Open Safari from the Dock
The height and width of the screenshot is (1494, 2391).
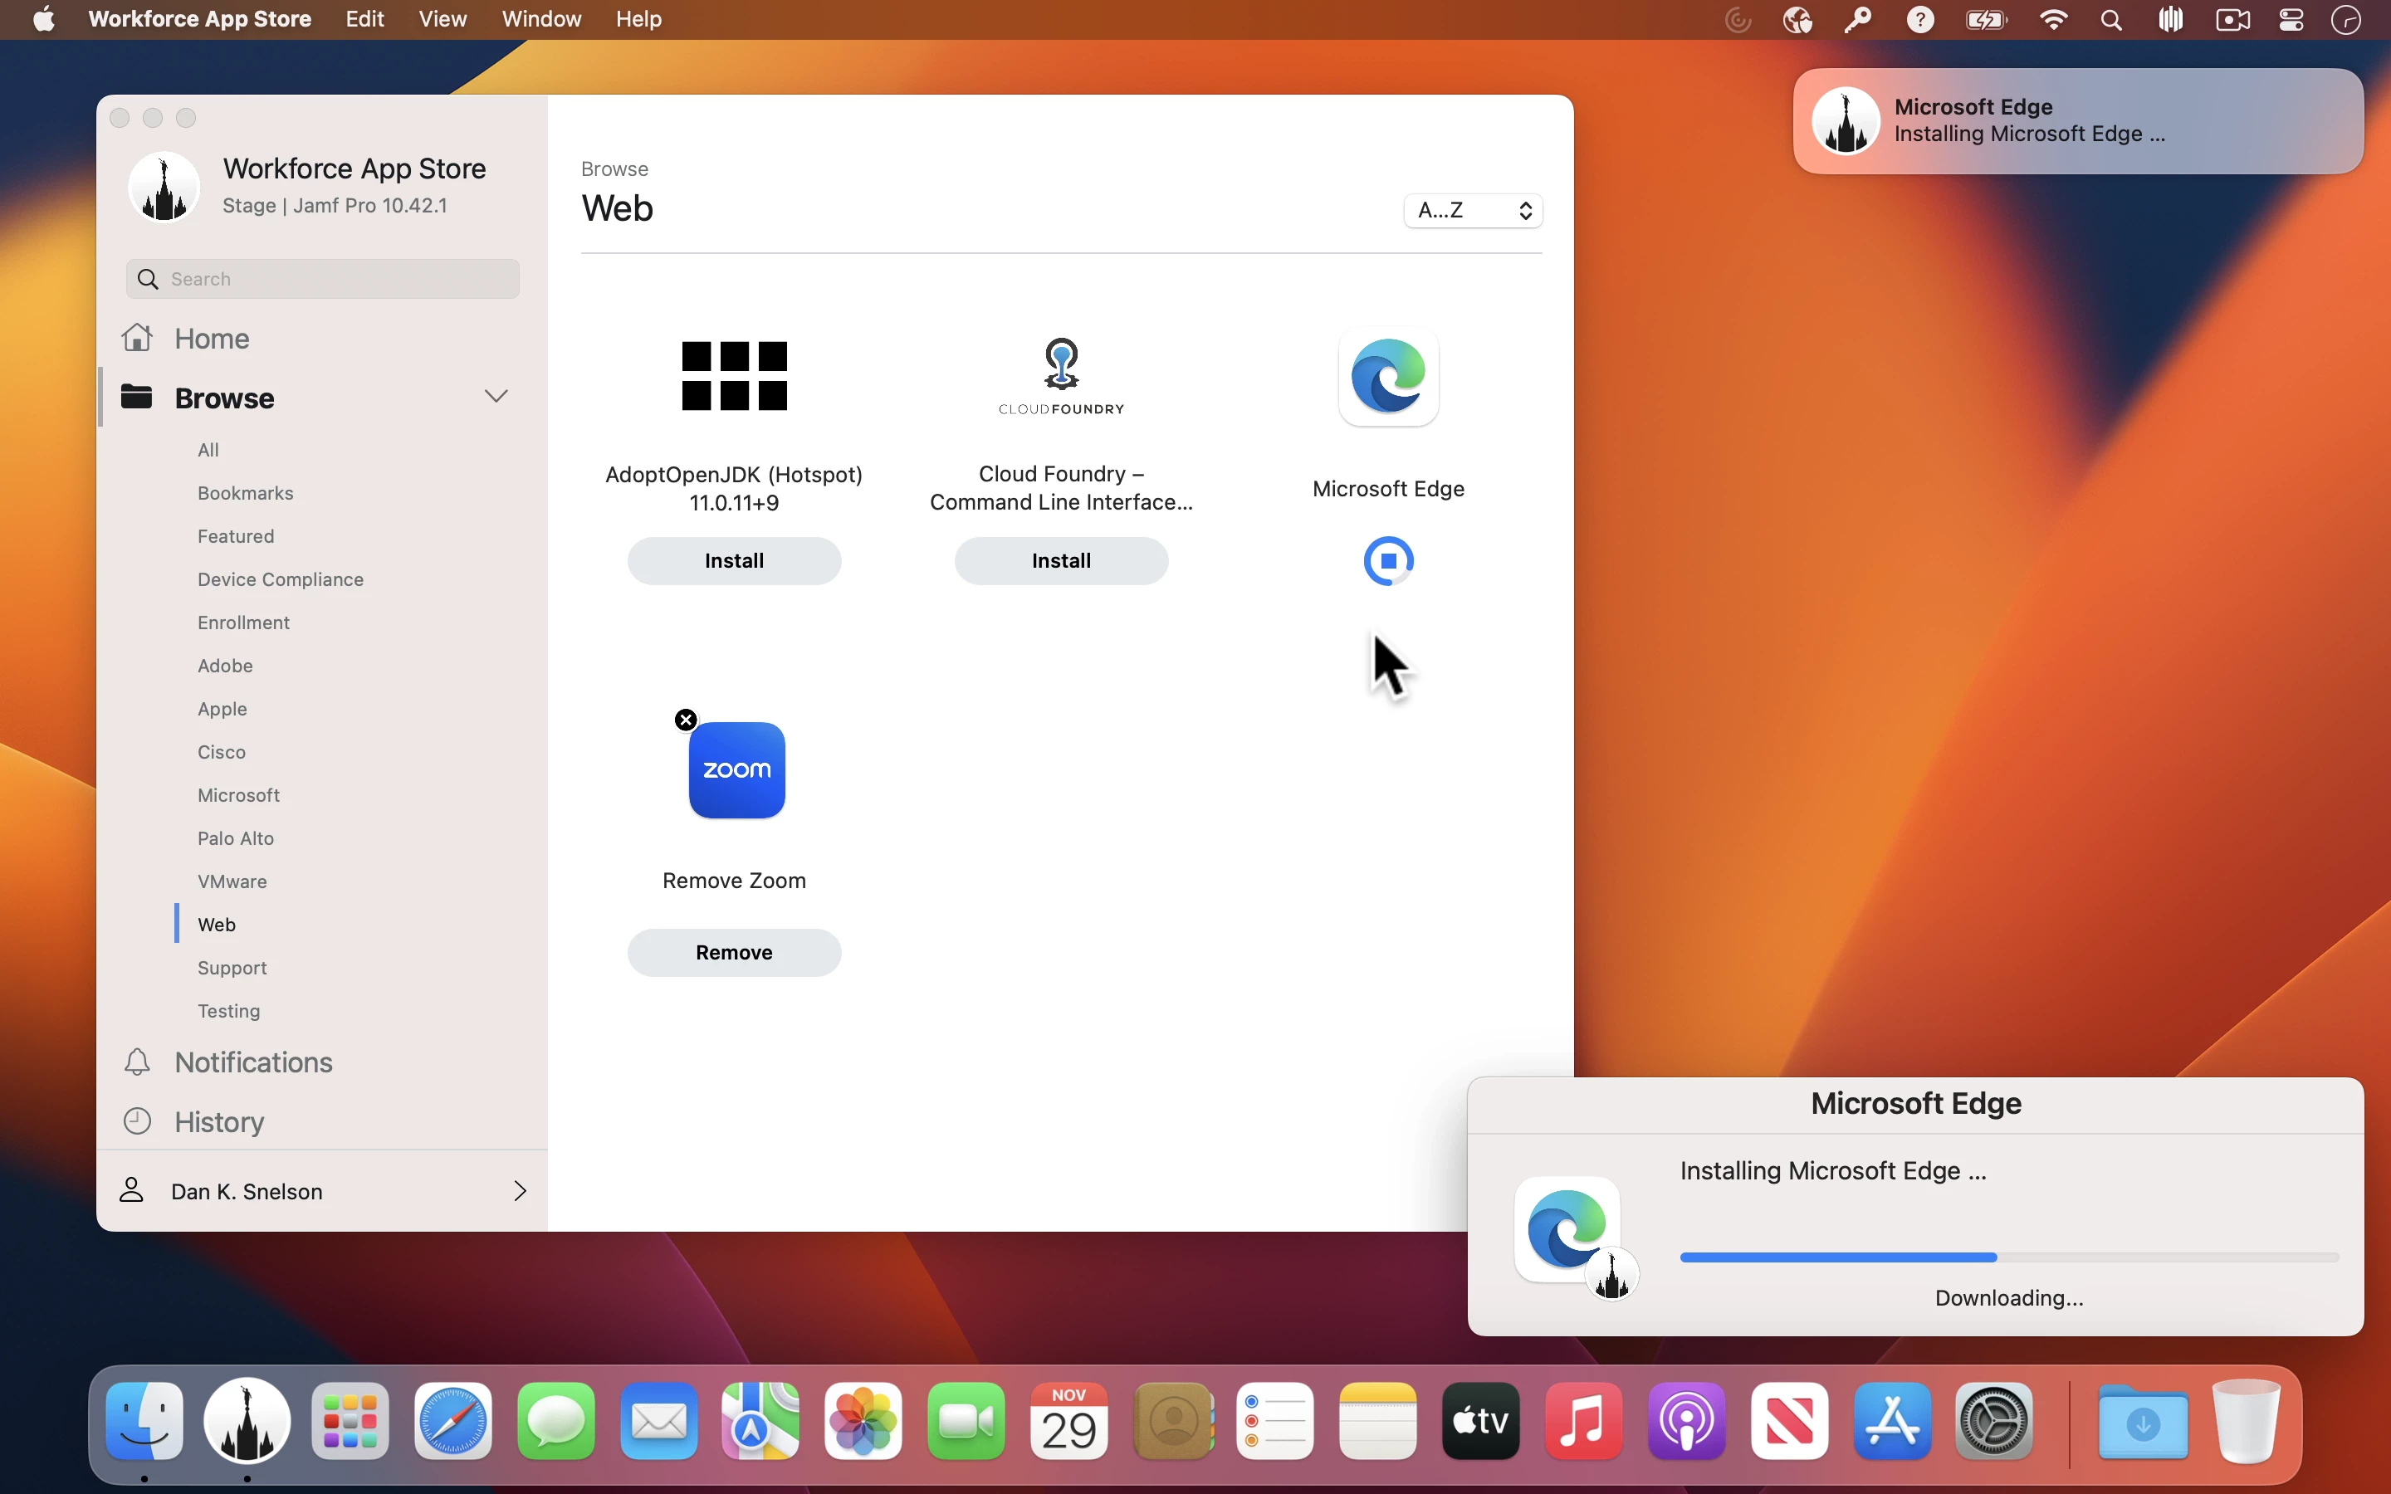point(452,1421)
